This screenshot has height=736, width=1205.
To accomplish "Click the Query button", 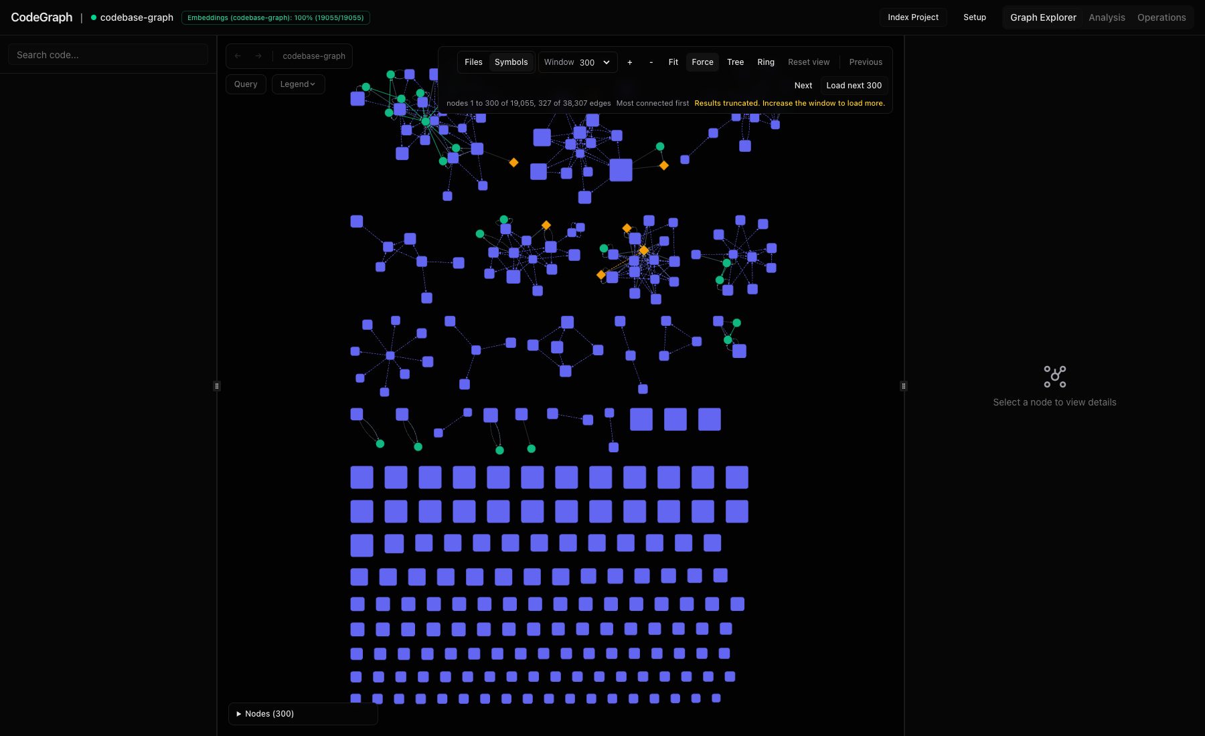I will tap(246, 84).
